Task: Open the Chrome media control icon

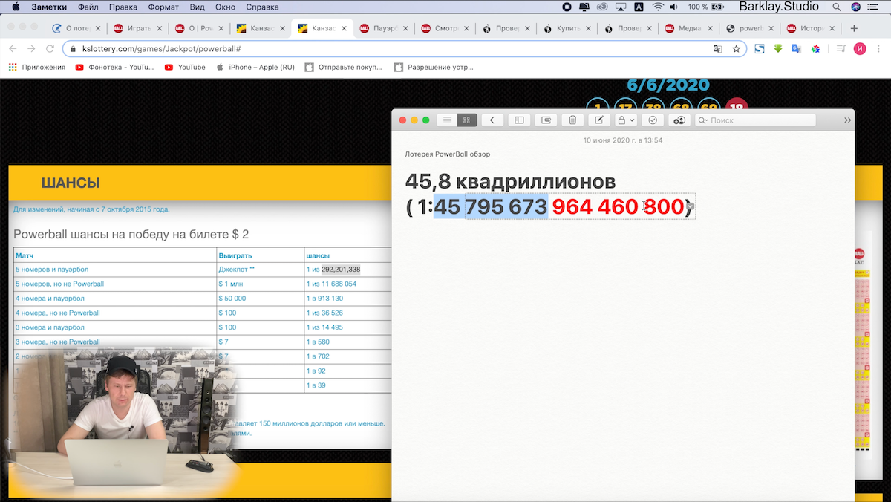Action: point(841,48)
